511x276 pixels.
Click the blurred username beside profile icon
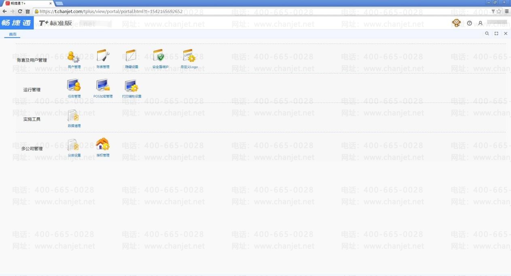point(497,23)
